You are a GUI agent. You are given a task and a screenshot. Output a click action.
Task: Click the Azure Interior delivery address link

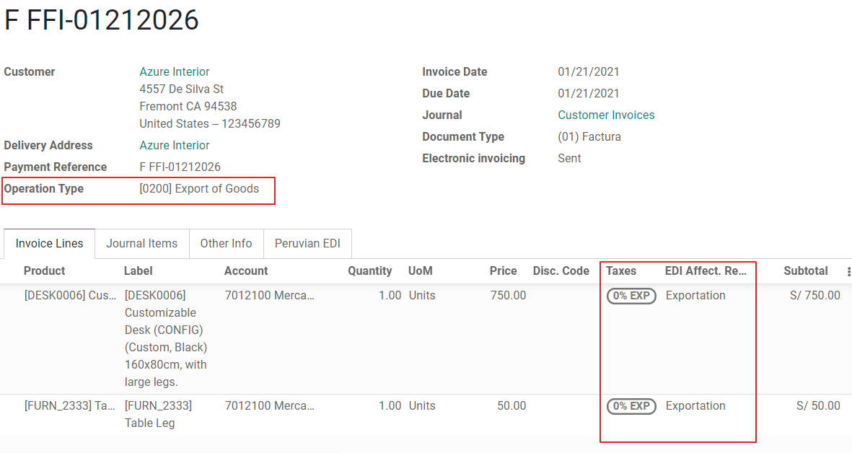click(x=174, y=145)
